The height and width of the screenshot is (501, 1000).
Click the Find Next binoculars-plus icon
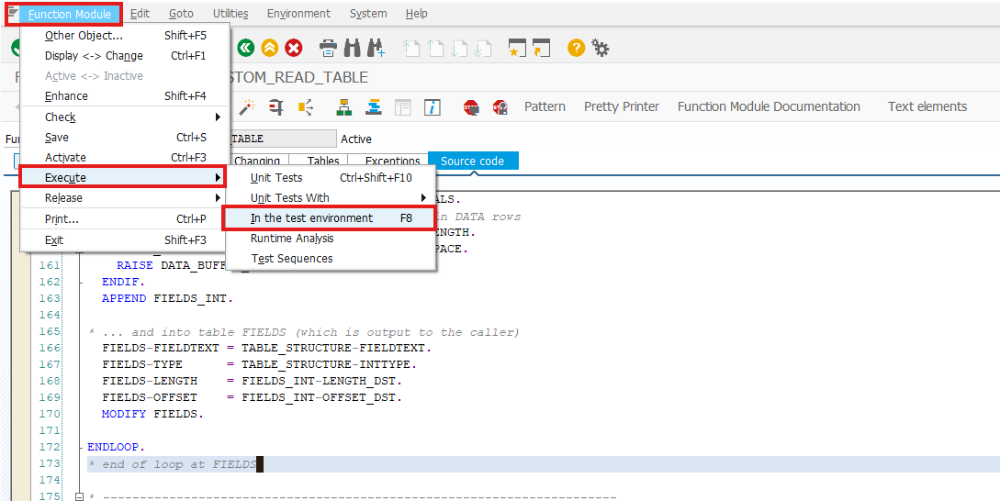pyautogui.click(x=376, y=48)
